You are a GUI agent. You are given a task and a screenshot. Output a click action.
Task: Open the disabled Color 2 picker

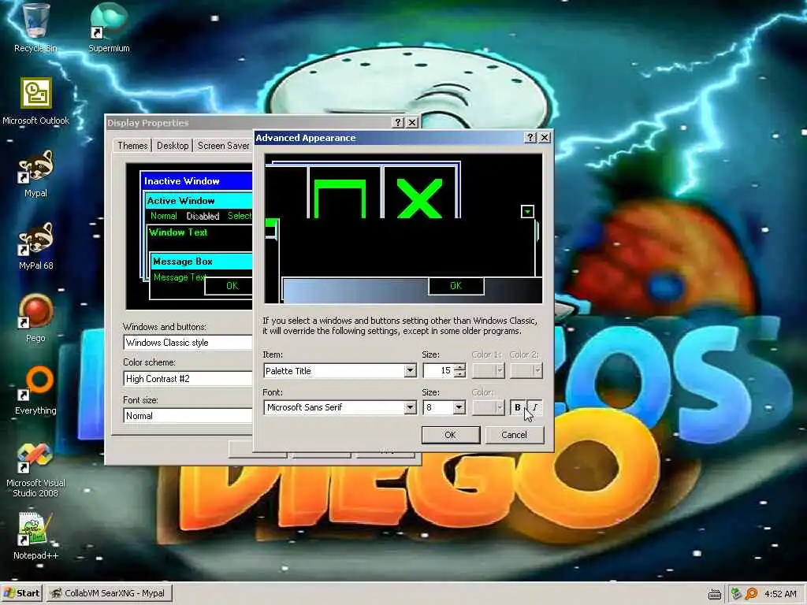coord(526,370)
